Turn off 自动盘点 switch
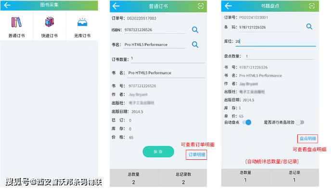 [x=247, y=122]
